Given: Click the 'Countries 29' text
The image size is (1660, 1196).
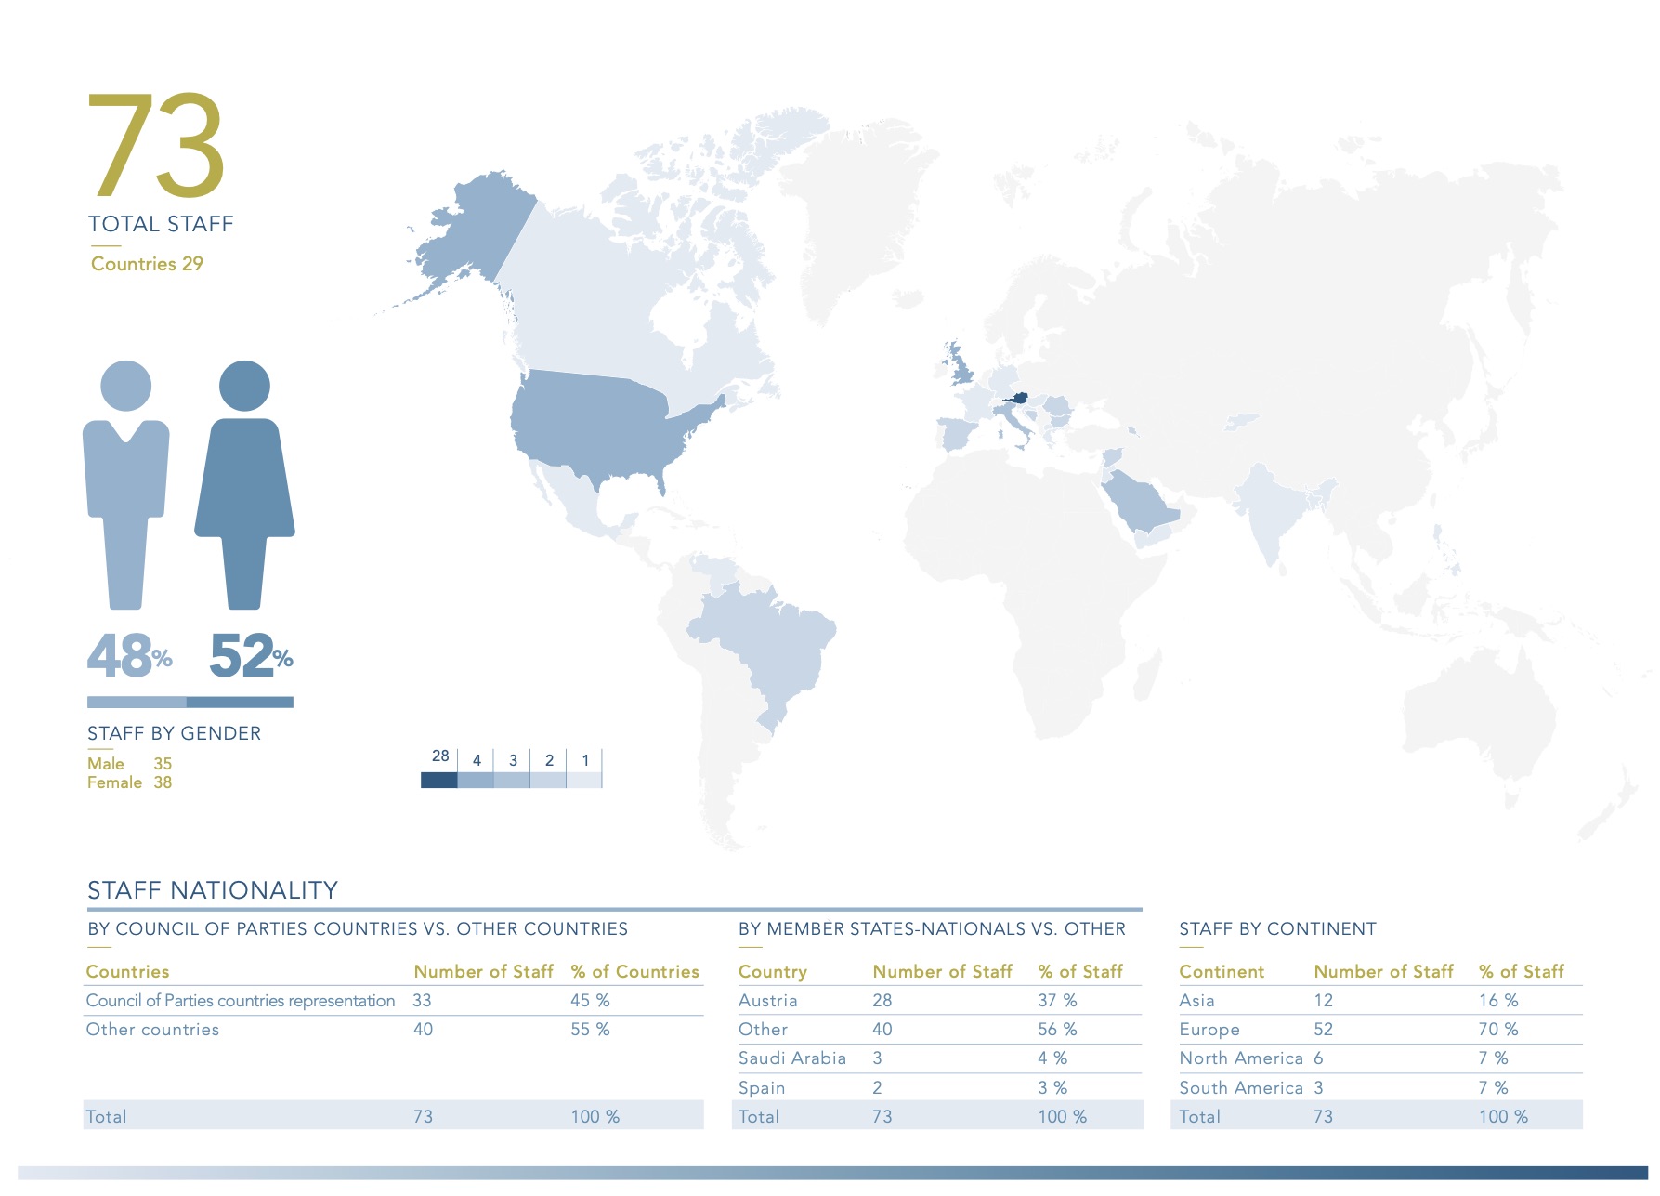Looking at the screenshot, I should (147, 264).
